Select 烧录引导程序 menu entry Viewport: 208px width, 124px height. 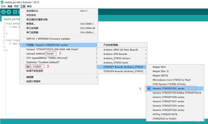[59, 81]
